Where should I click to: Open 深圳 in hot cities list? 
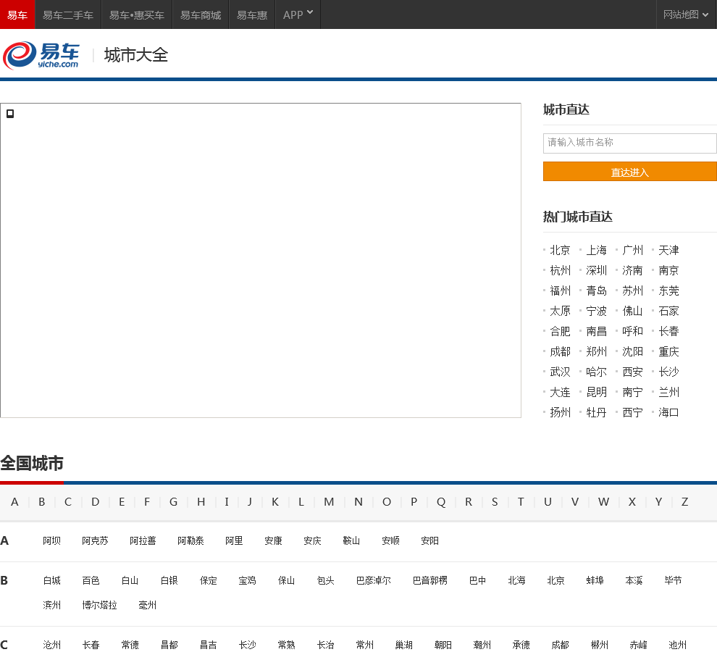[596, 270]
